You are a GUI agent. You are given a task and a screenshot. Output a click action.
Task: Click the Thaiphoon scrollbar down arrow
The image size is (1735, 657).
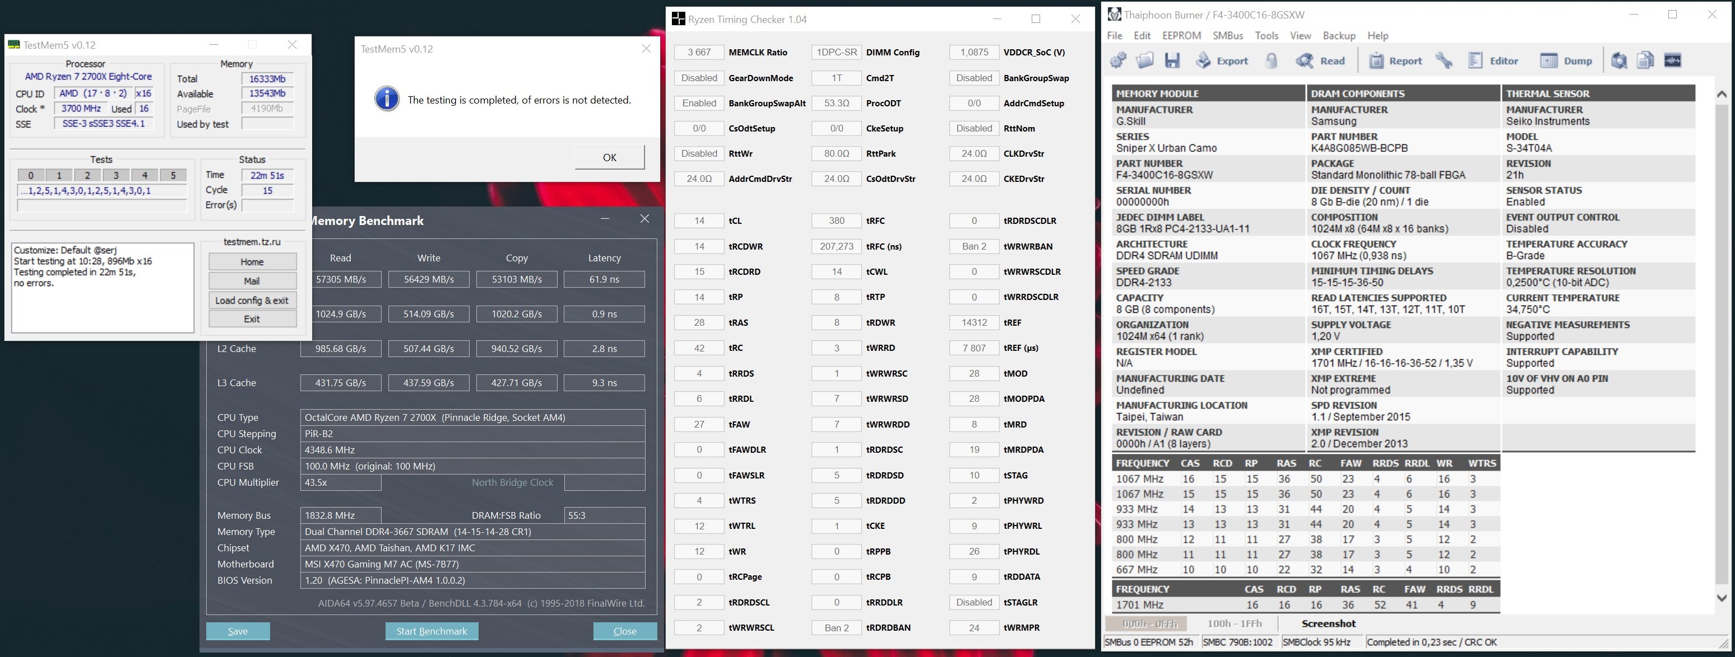click(1722, 597)
